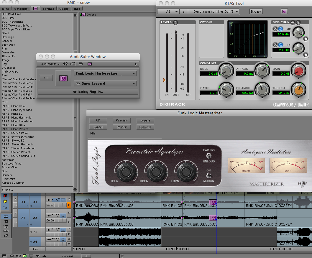The image size is (312, 258).
Task: Click the purple plug-in effect icon on A2 clip
Action: coord(213,218)
